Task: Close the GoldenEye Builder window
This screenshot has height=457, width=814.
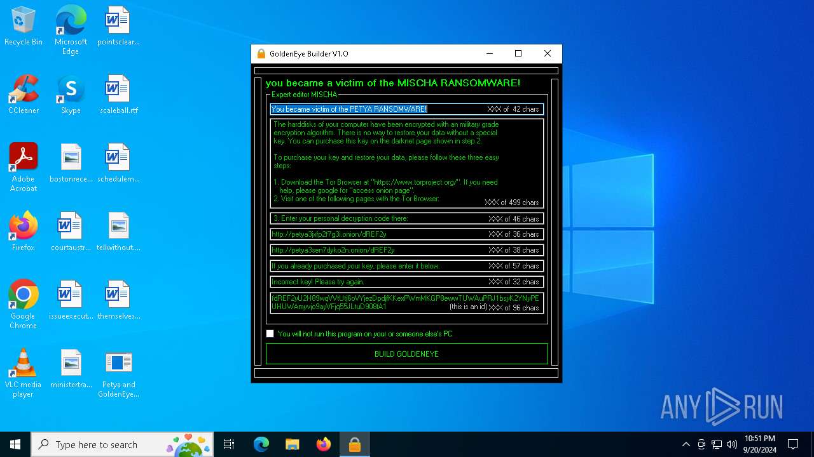Action: 548,54
